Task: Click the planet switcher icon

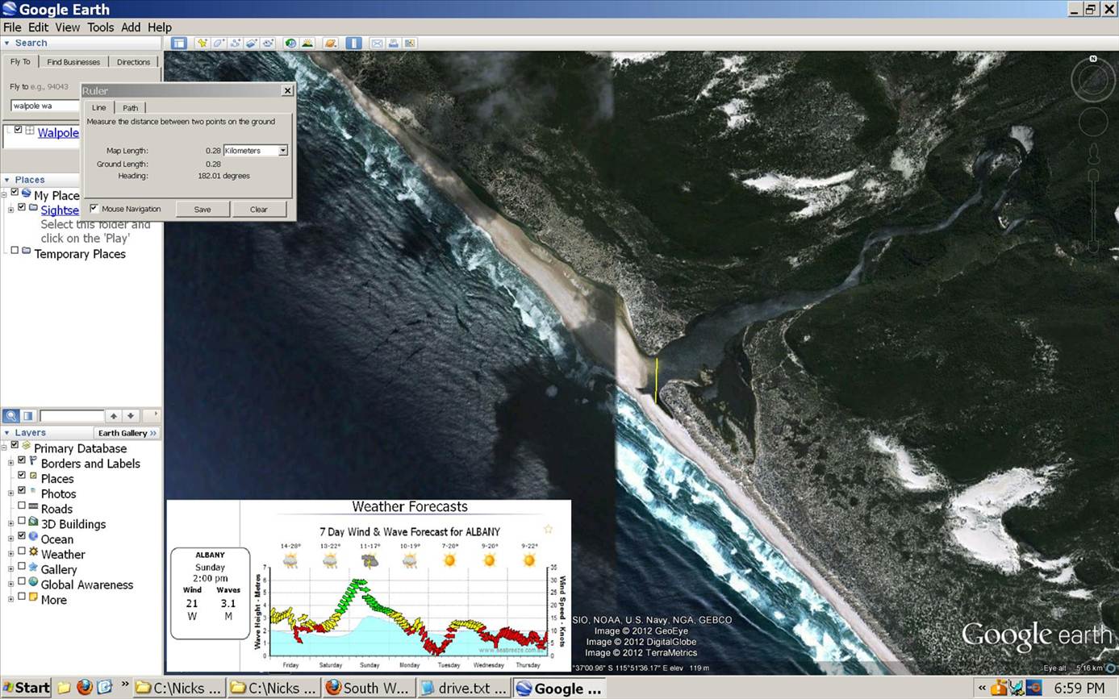Action: (x=330, y=44)
